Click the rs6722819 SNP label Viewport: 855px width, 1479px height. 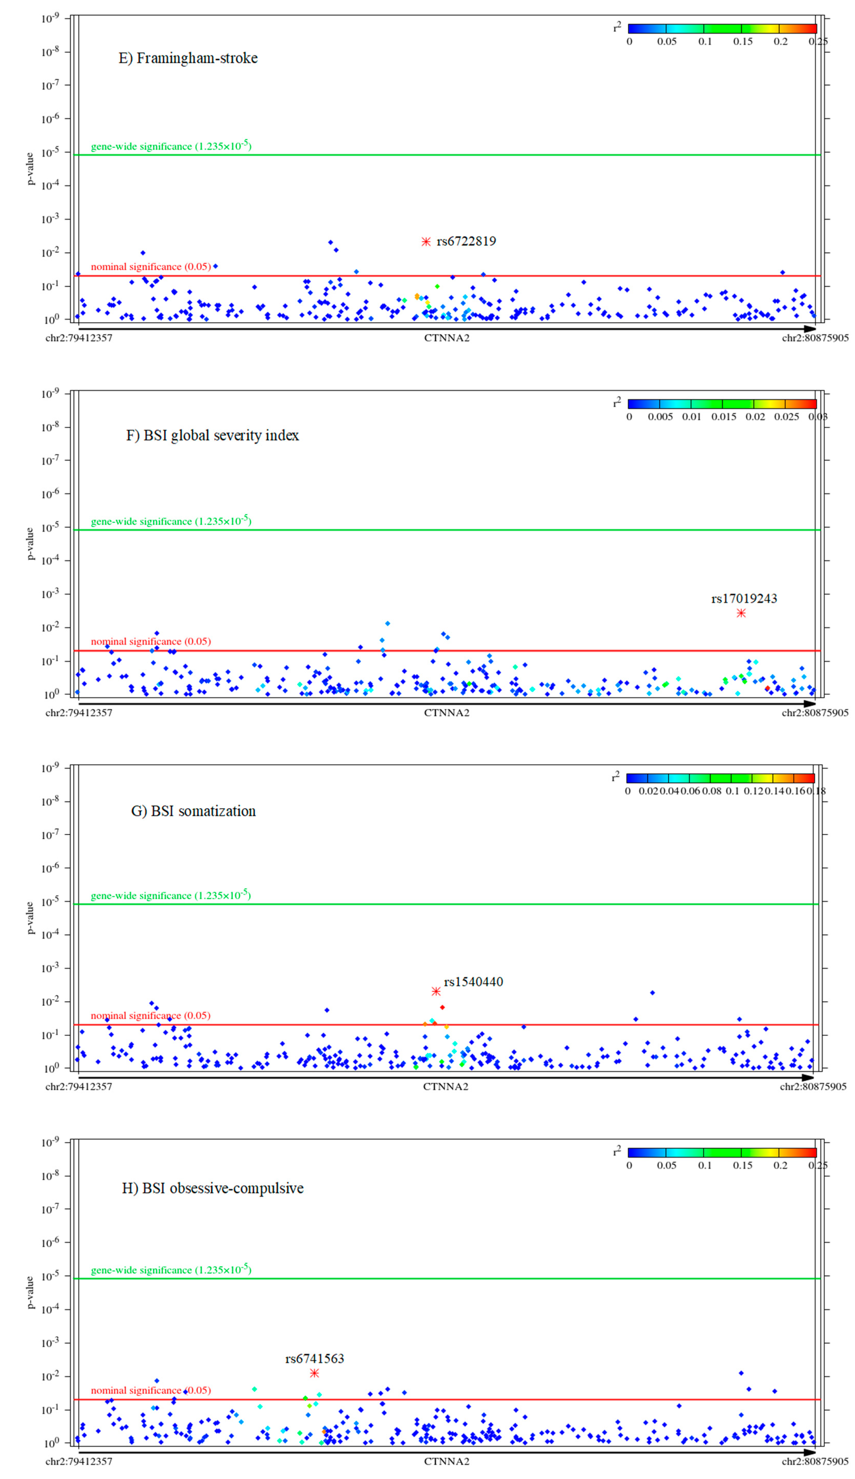tap(466, 241)
